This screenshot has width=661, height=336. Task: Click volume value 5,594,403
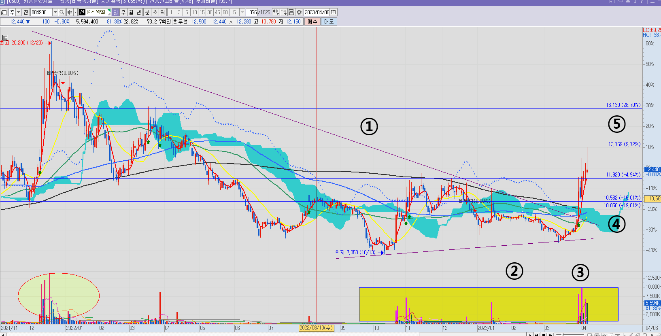point(87,21)
